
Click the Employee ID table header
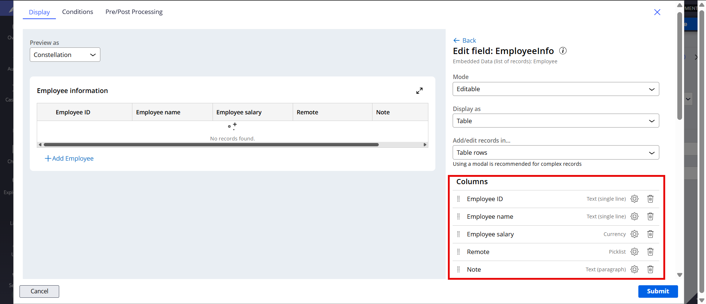[x=85, y=112]
